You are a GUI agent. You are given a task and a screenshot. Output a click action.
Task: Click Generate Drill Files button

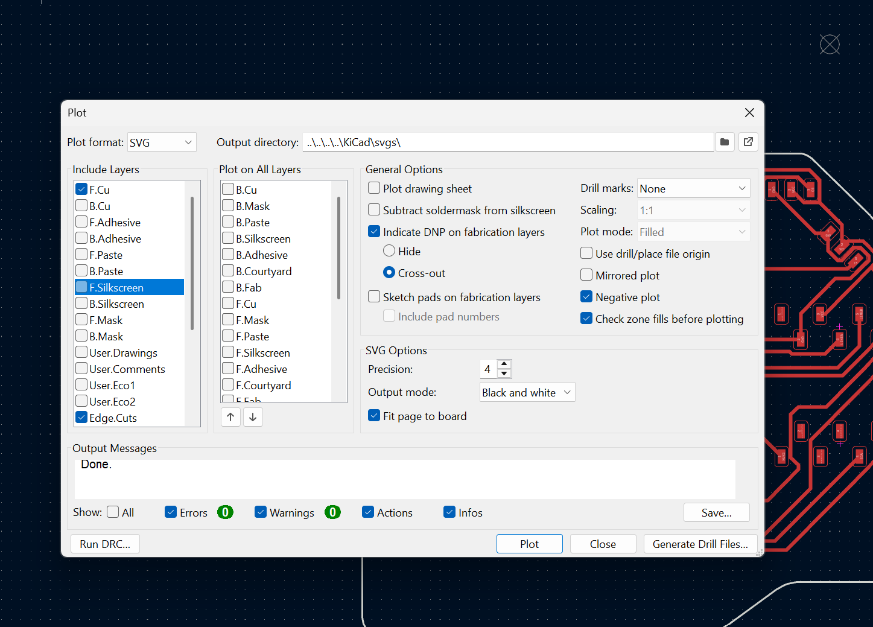[700, 544]
